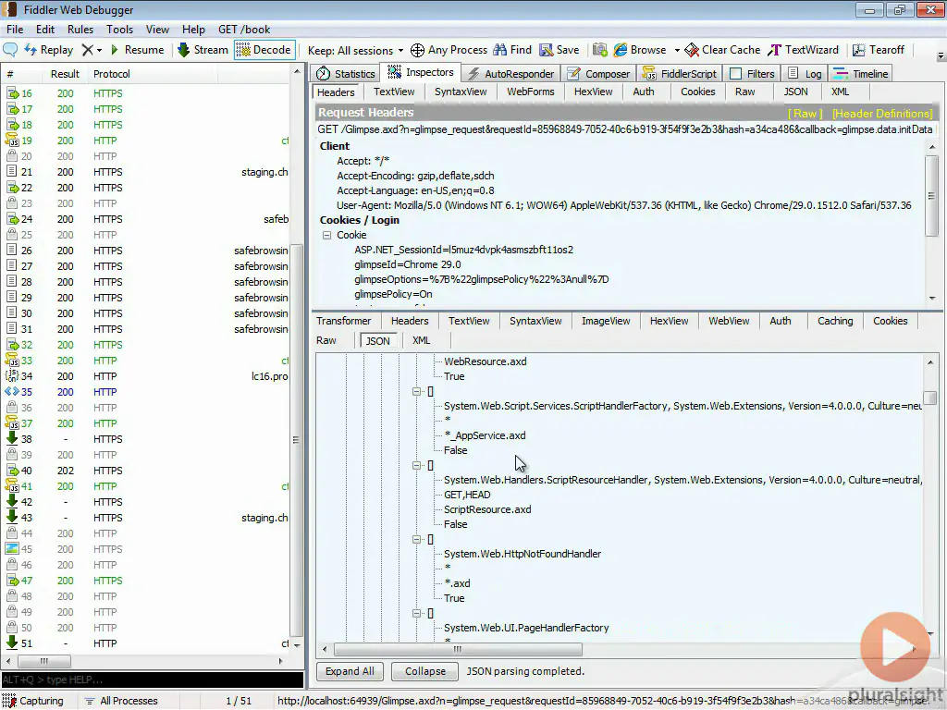
Task: Save the sessions
Action: 560,50
